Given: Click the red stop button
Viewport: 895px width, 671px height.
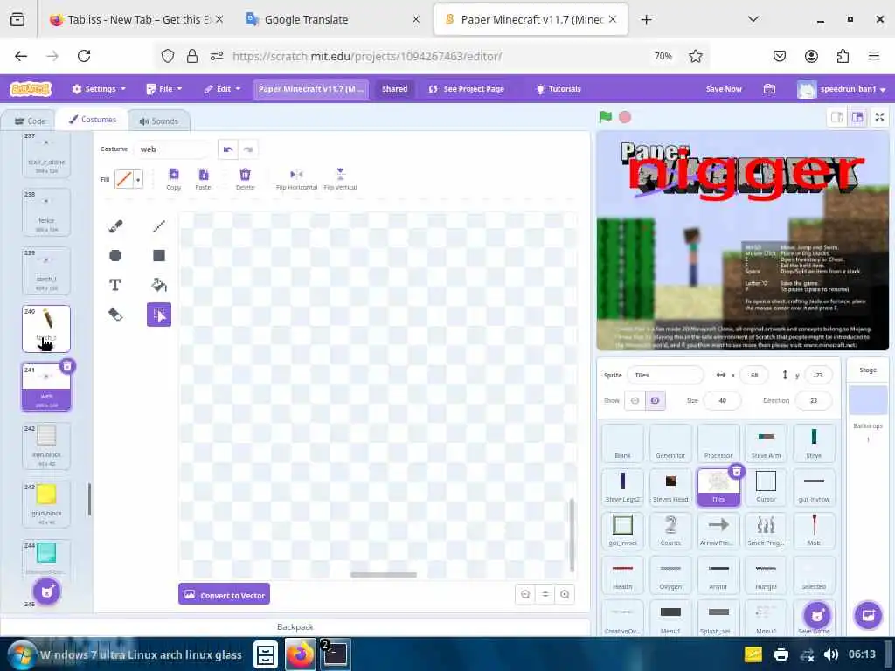Looking at the screenshot, I should pos(625,117).
